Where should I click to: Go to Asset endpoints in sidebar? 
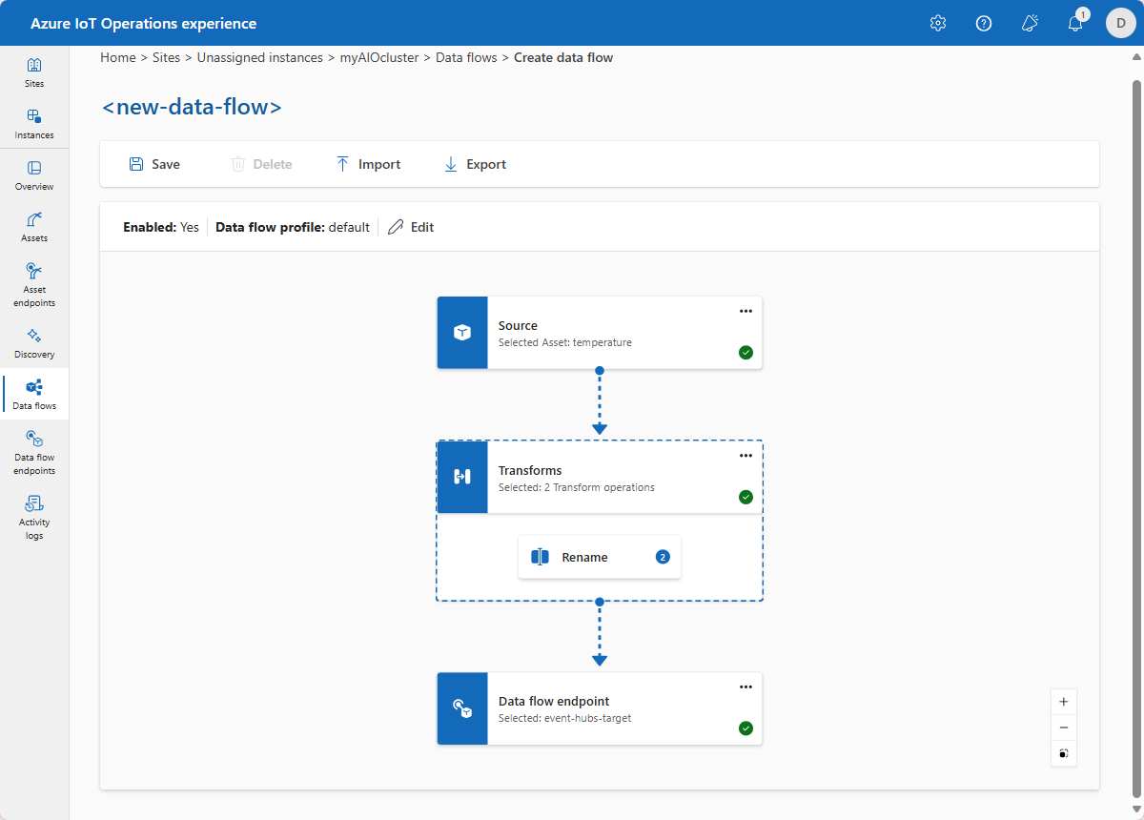(34, 284)
